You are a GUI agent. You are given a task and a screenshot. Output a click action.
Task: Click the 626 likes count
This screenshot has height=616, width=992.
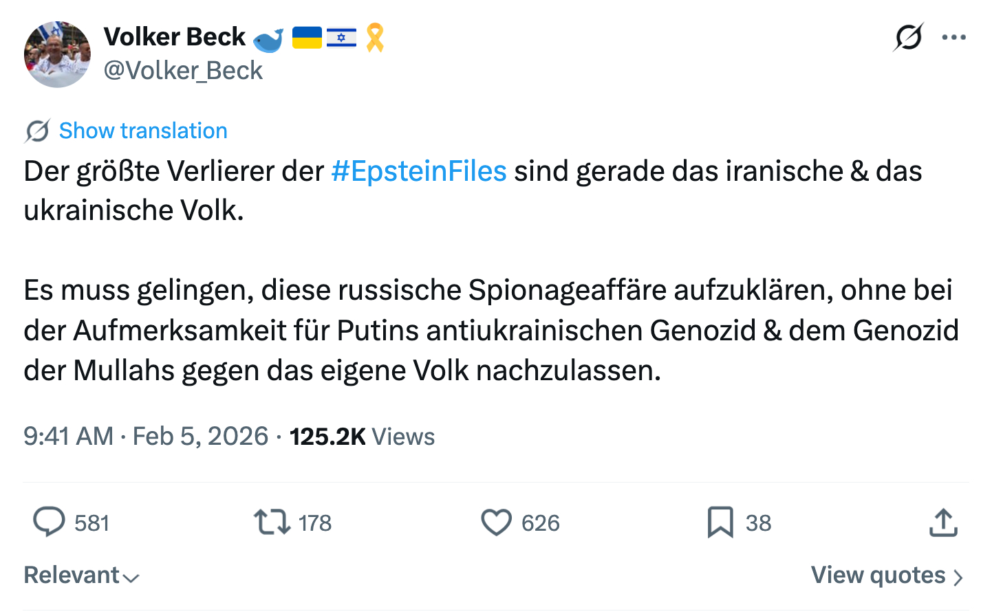(540, 523)
